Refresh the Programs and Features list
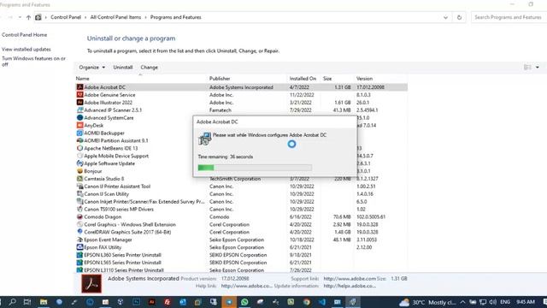Viewport: 547px width, 308px height. click(459, 17)
